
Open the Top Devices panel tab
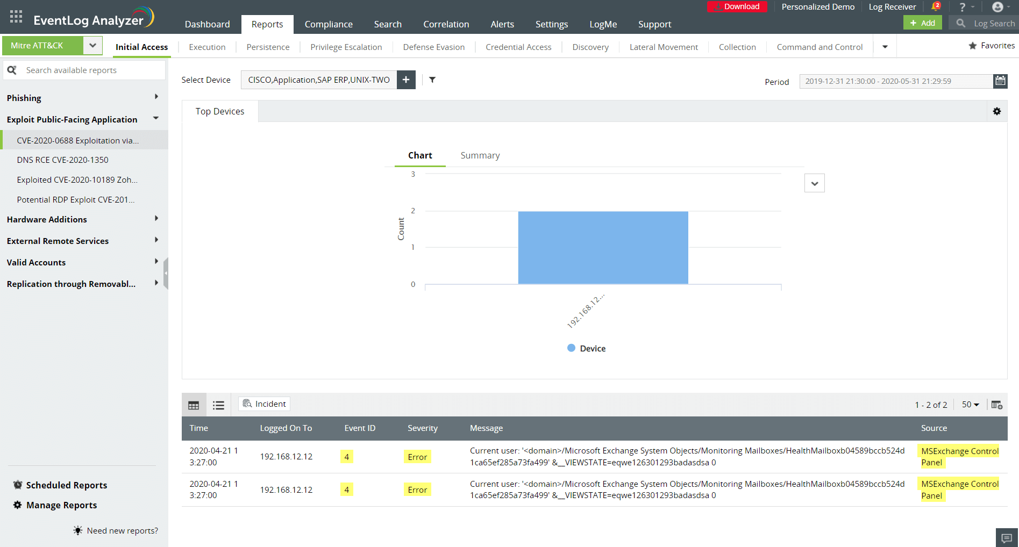pos(220,111)
